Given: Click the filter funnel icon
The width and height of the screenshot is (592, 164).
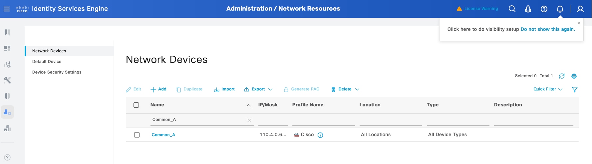Looking at the screenshot, I should click(574, 89).
